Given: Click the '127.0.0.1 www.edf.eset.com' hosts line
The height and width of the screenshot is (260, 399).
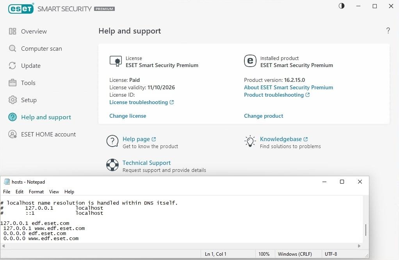Looking at the screenshot, I should 44,228.
